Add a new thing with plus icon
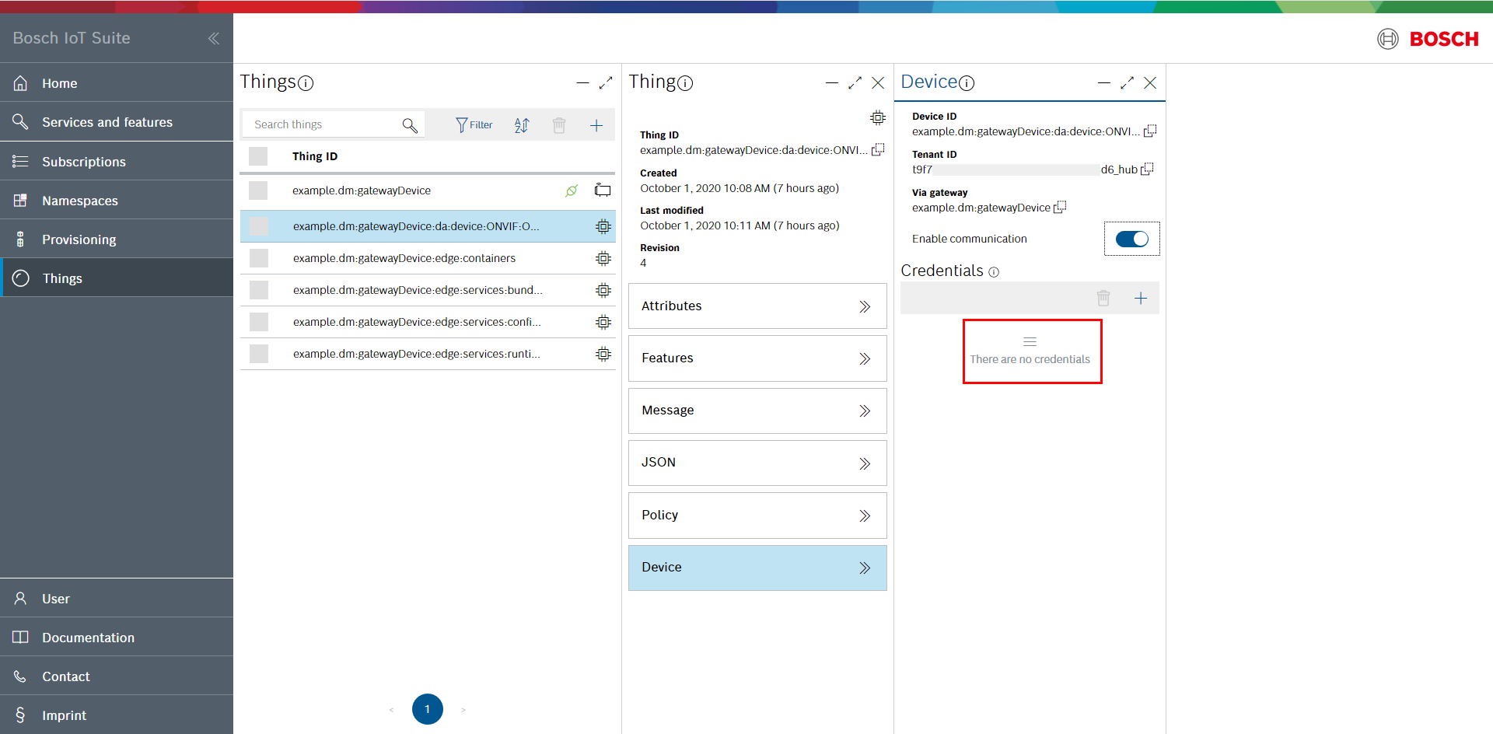1493x734 pixels. click(596, 125)
